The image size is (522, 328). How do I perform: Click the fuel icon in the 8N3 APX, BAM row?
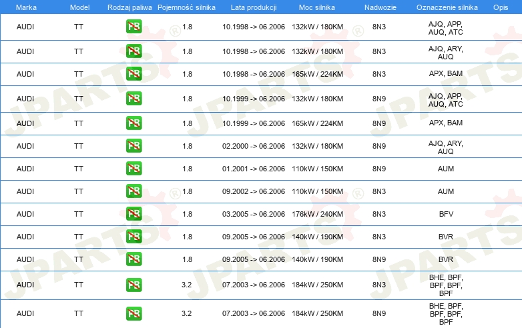tap(134, 74)
